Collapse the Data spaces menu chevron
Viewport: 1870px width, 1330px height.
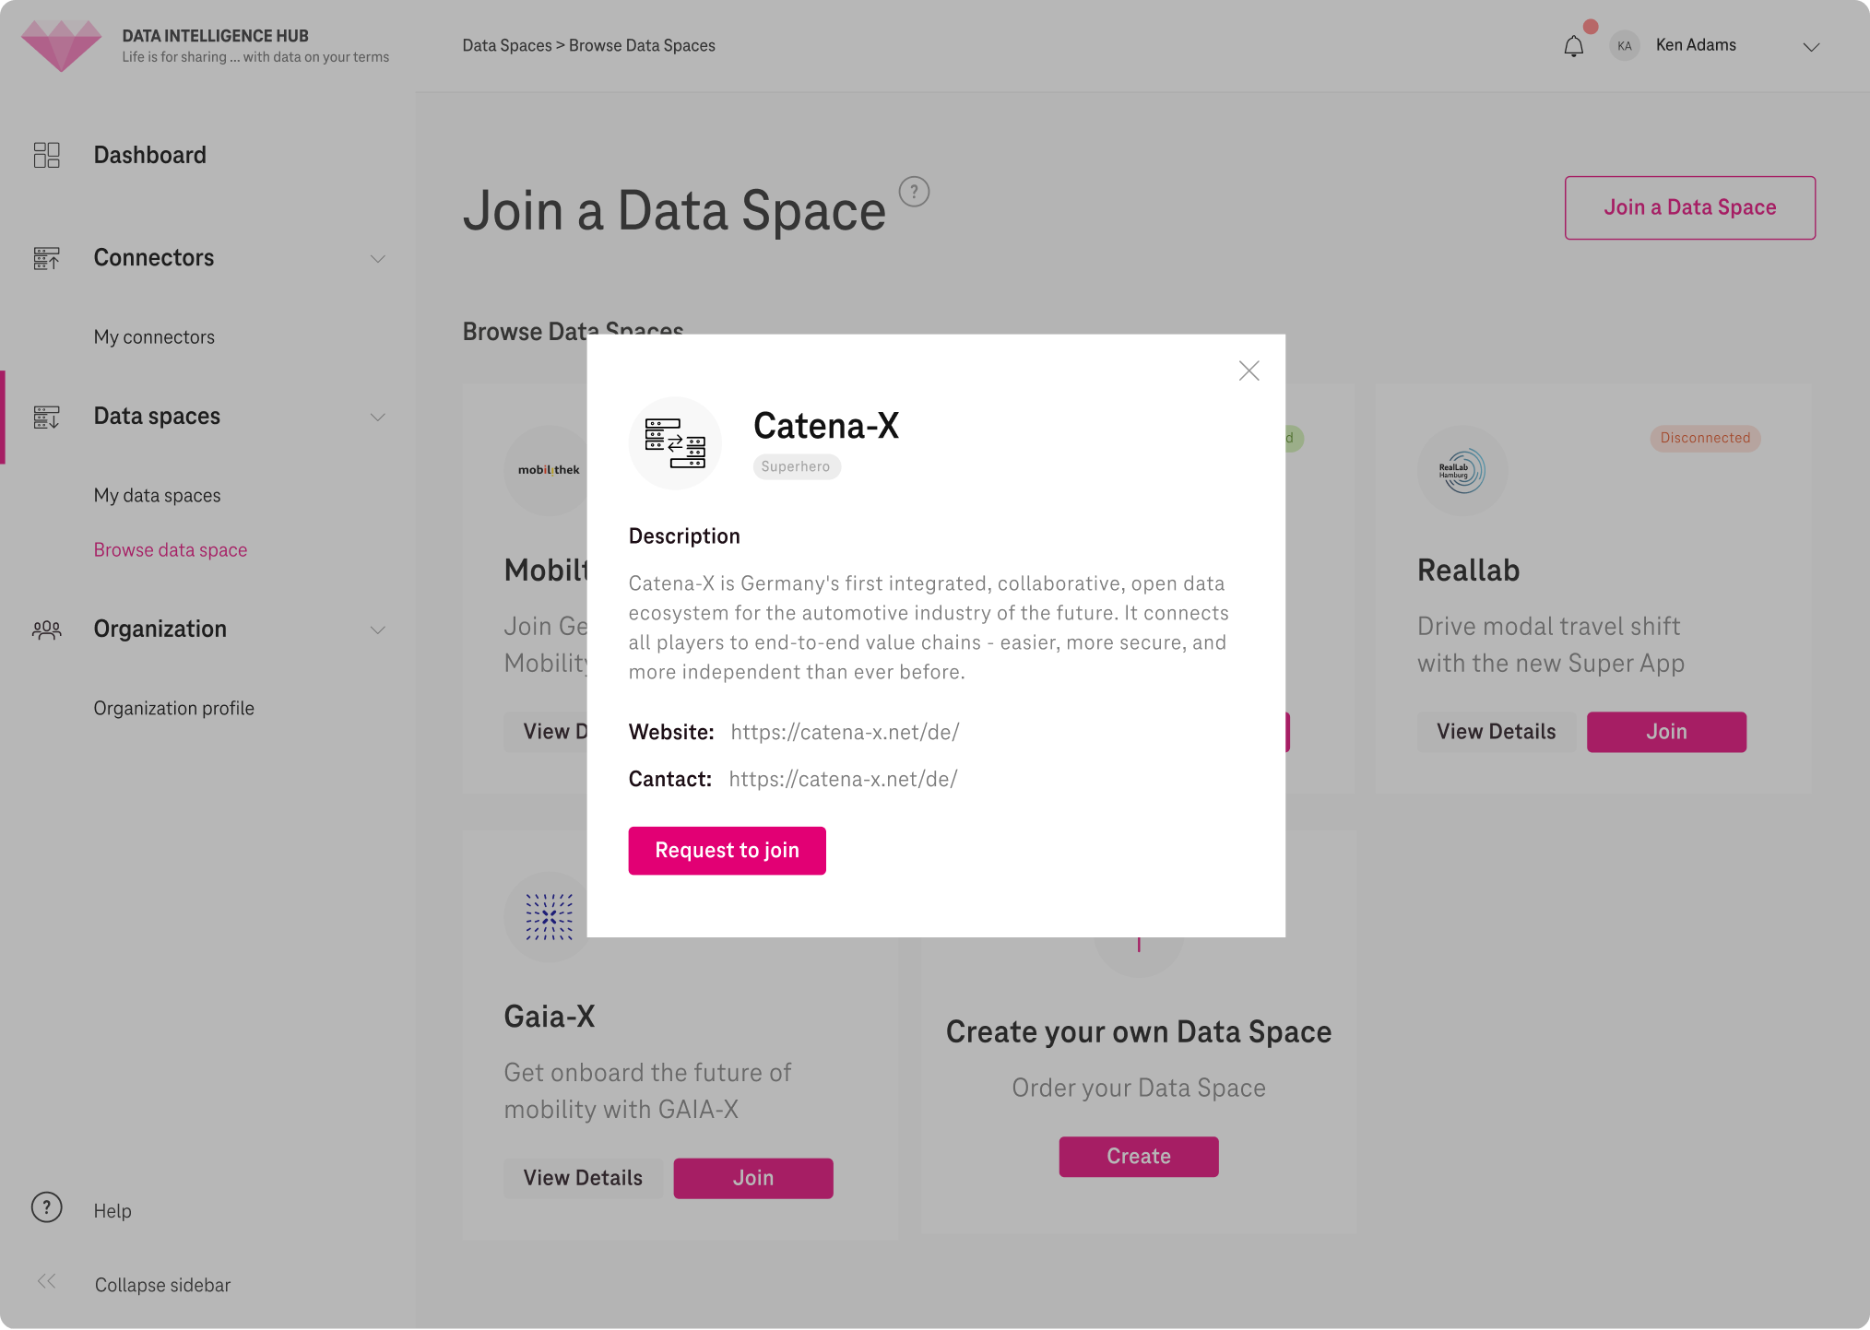point(377,418)
